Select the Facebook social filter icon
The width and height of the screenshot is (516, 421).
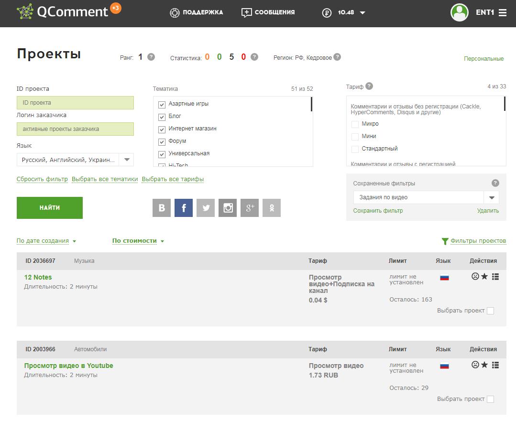pyautogui.click(x=184, y=208)
